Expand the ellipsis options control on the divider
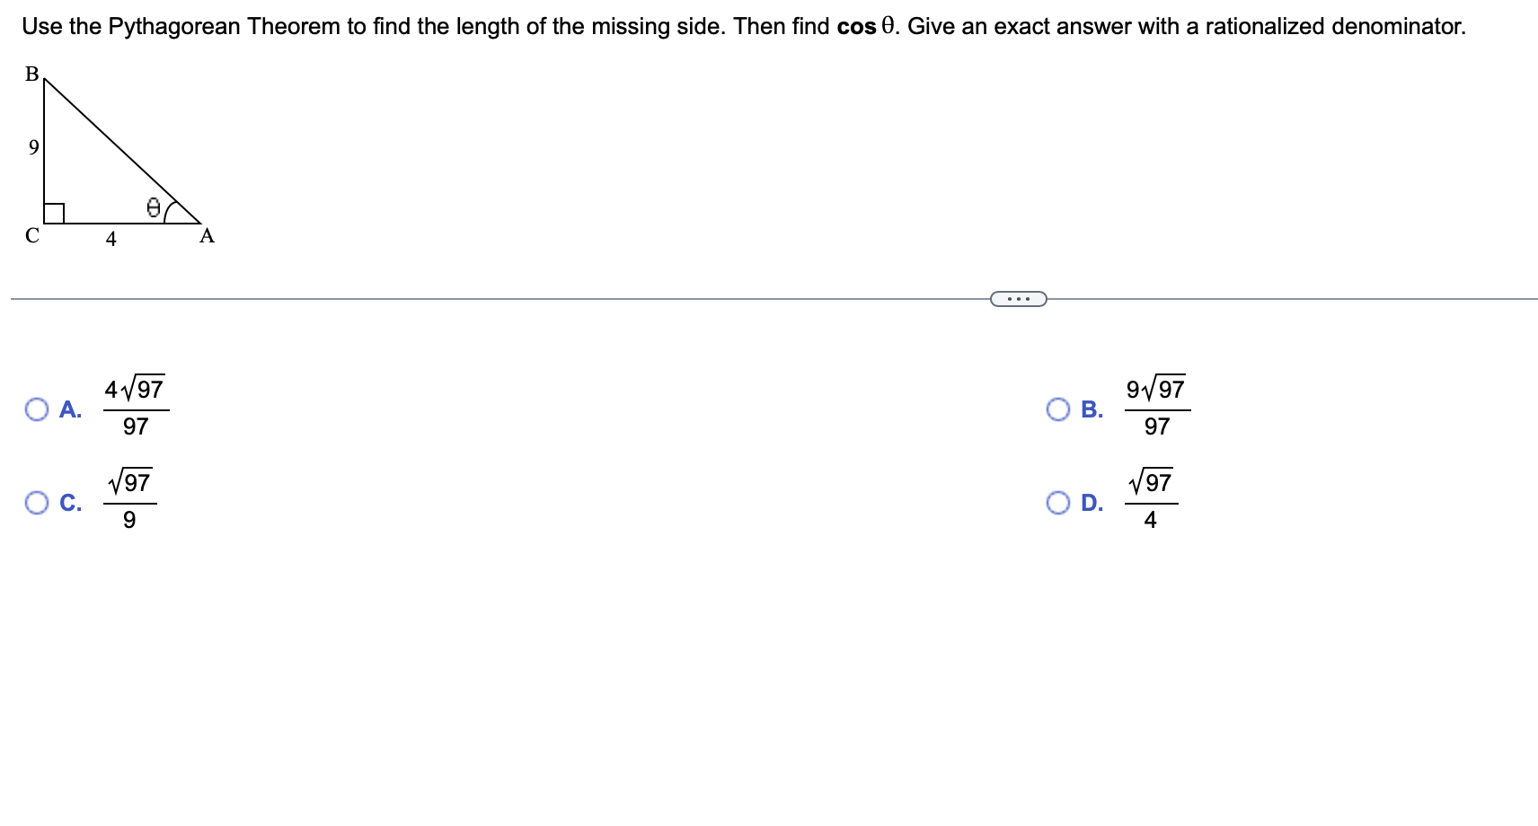Image resolution: width=1538 pixels, height=826 pixels. (x=1018, y=297)
